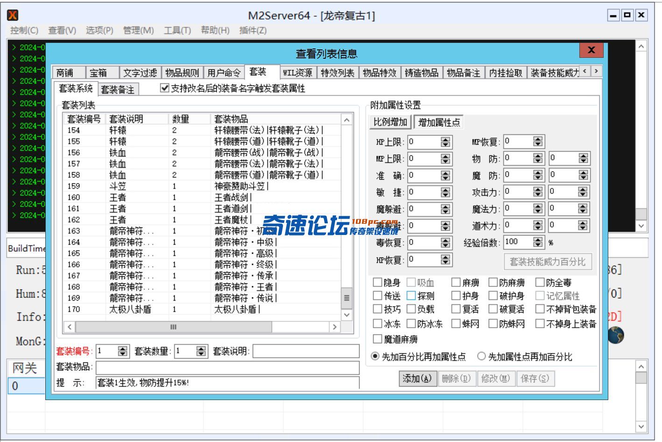The image size is (662, 442).
Task: Adjust the HP恢复 spinner
Action: [x=446, y=259]
